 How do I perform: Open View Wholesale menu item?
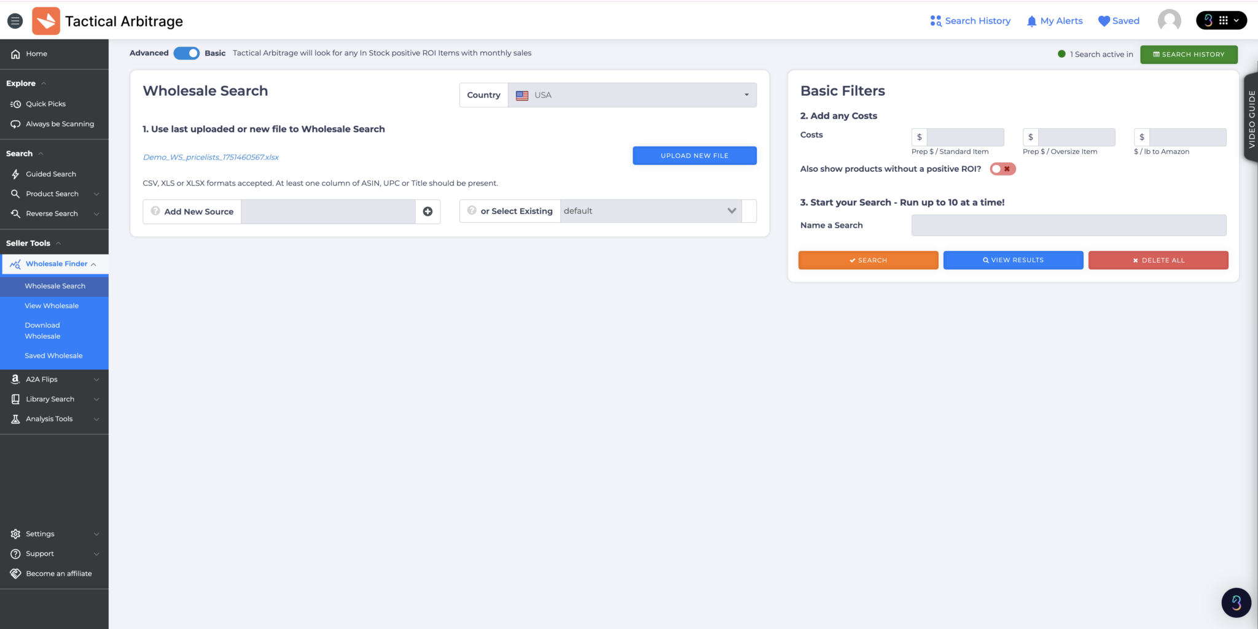pos(52,306)
